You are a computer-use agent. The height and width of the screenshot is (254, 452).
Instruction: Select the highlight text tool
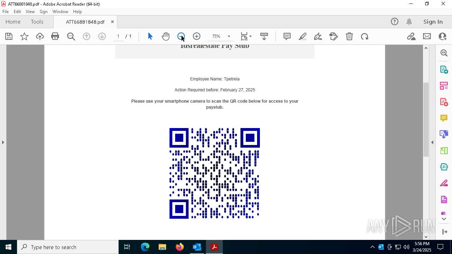[303, 36]
